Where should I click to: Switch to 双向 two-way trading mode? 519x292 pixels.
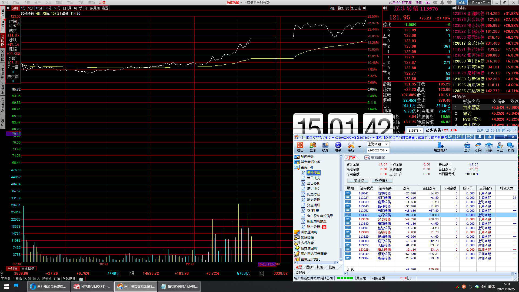[x=478, y=147]
